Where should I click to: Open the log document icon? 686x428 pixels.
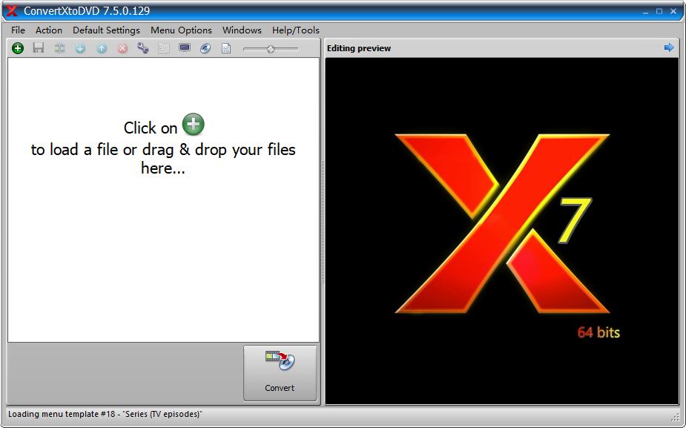coord(226,48)
